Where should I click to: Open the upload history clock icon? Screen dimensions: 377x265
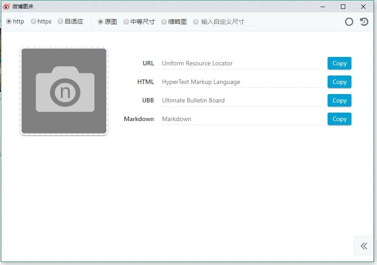tap(364, 22)
